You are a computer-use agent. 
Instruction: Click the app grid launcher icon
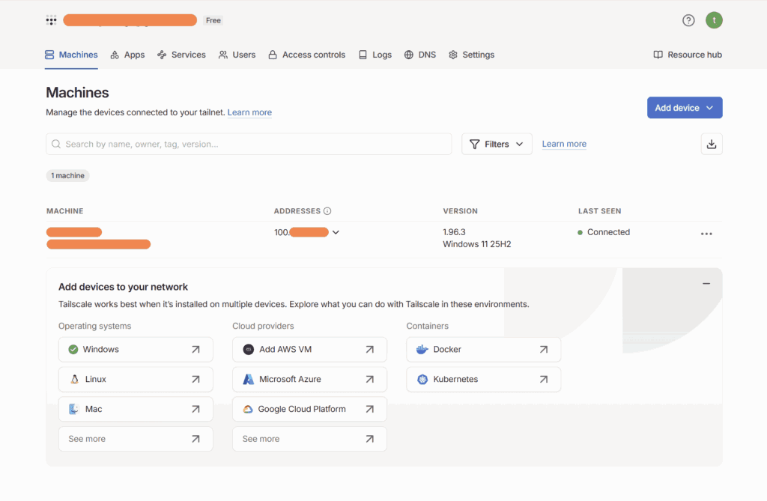(x=51, y=20)
